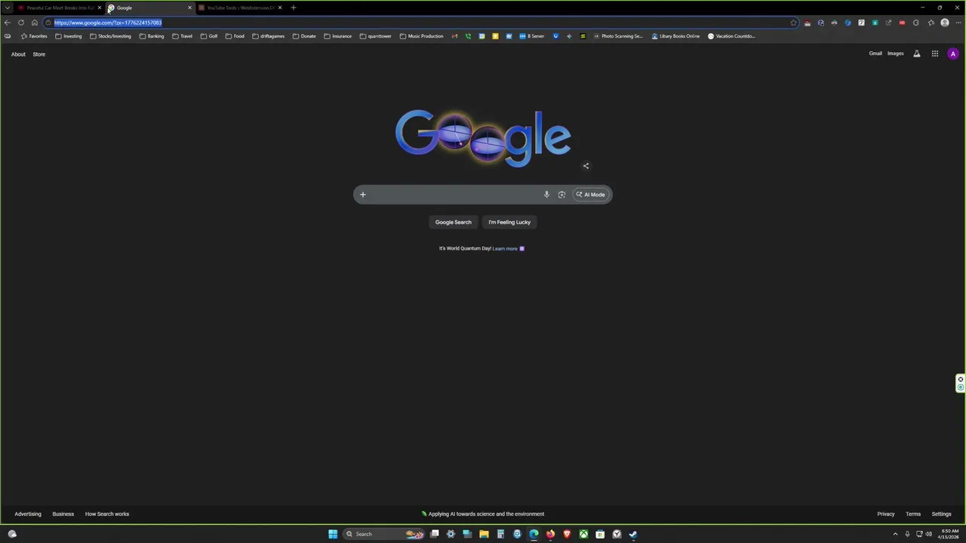The height and width of the screenshot is (543, 966).
Task: Open the Photo Scanning bookmark
Action: [617, 36]
